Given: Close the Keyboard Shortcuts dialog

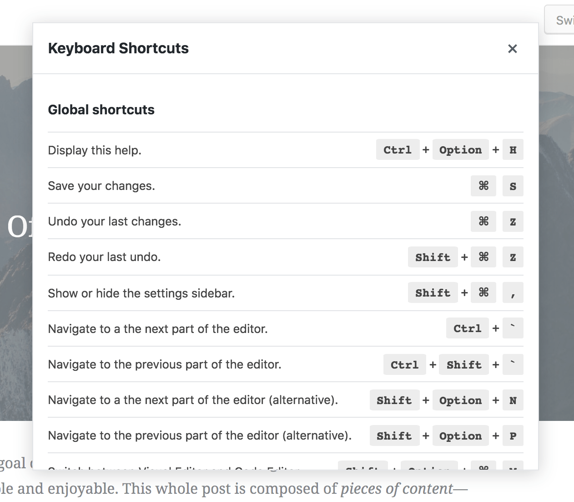Looking at the screenshot, I should [512, 49].
